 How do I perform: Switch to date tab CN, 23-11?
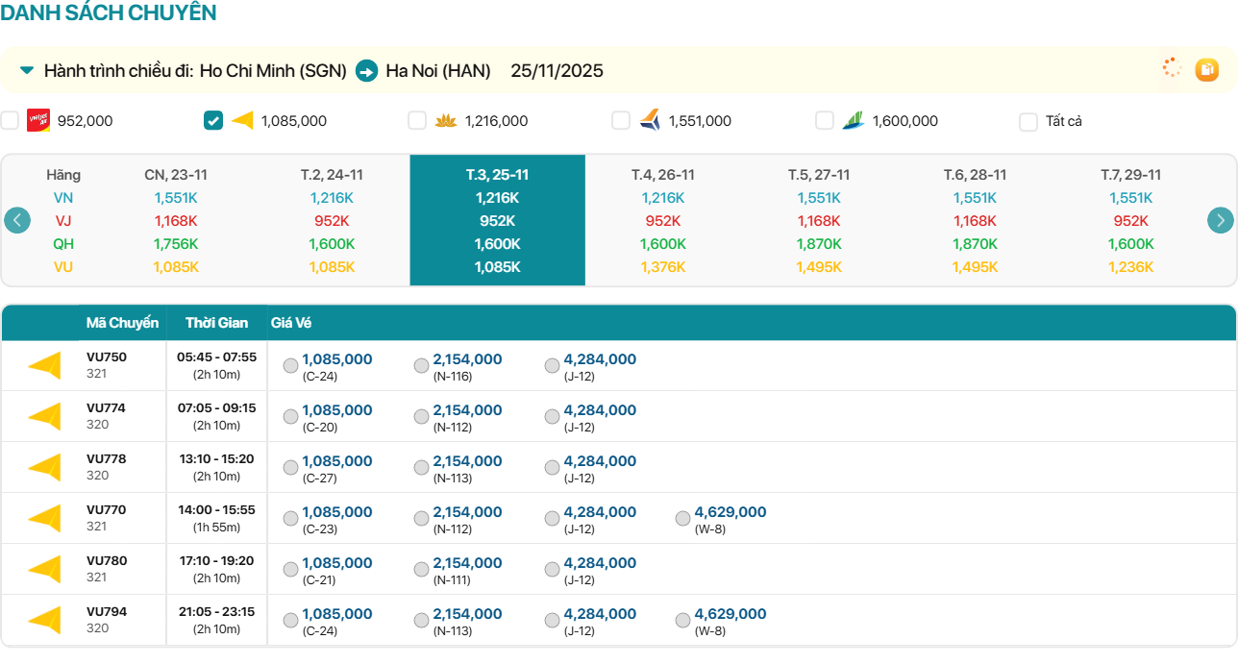click(x=176, y=175)
